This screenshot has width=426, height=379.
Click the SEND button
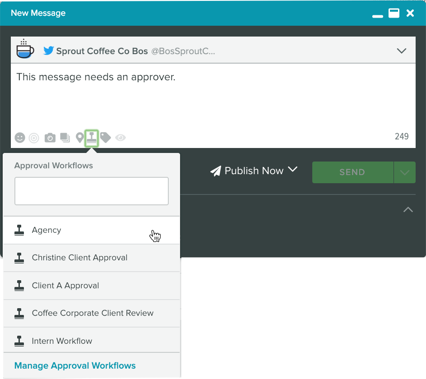352,172
